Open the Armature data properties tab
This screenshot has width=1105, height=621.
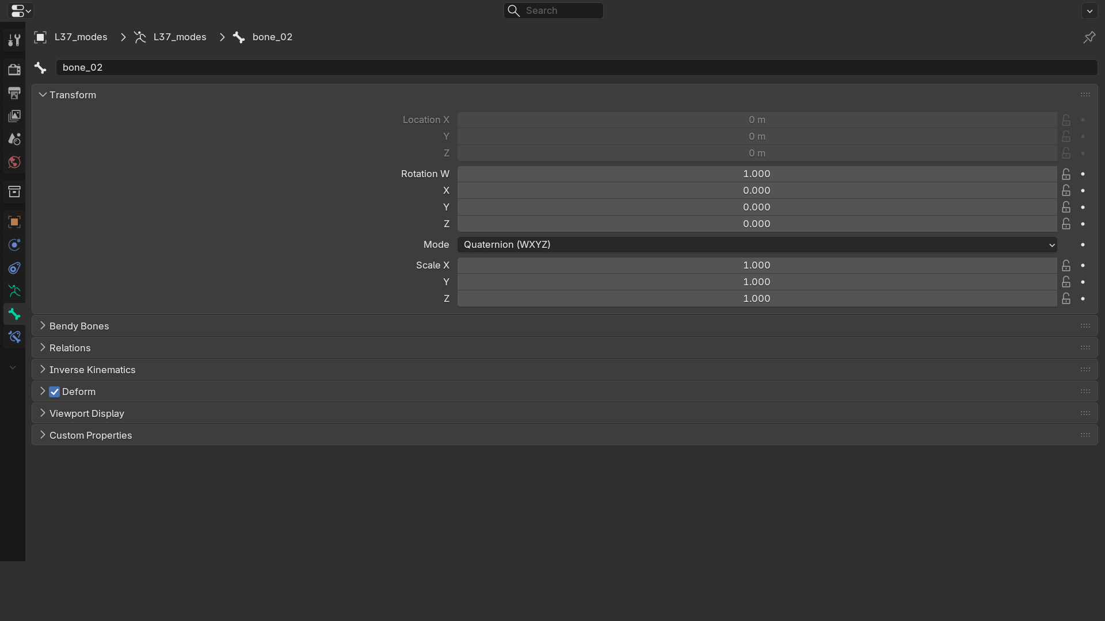coord(14,290)
